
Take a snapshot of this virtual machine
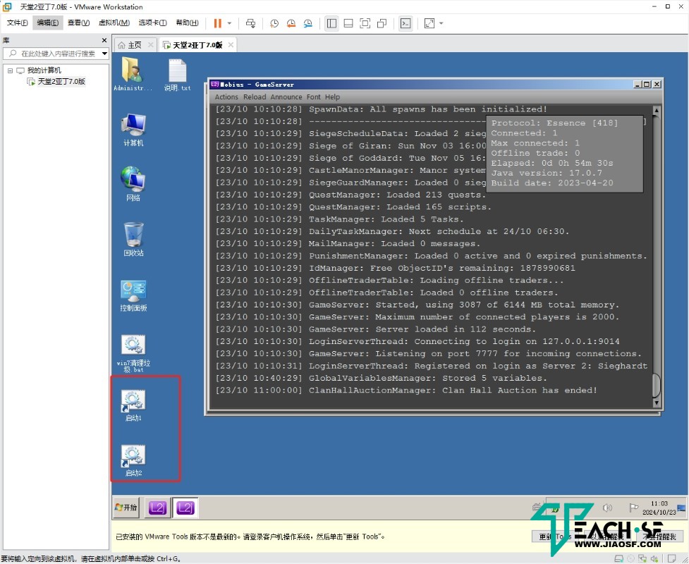[274, 23]
